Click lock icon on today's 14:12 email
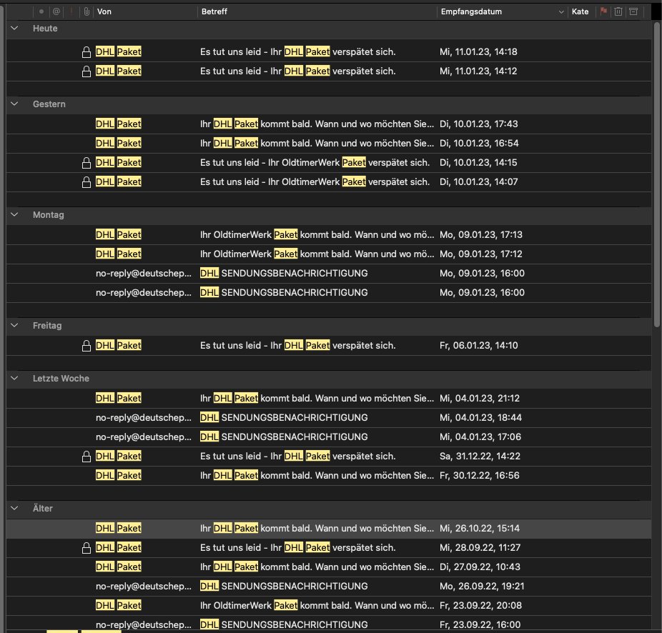 pos(86,71)
